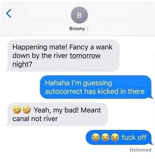Open the B contact avatar

click(79, 15)
